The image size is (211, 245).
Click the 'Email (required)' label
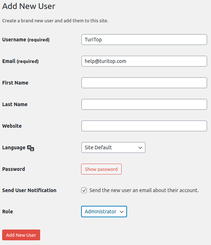[20, 61]
